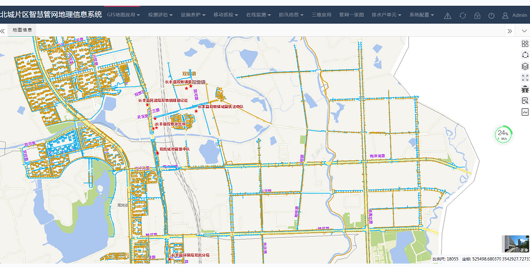The height and width of the screenshot is (267, 530).
Task: Open the grid widgets tool icon
Action: (524, 44)
